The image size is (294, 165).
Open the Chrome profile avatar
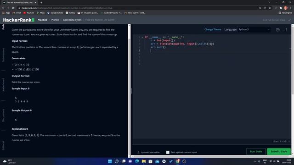[286, 8]
